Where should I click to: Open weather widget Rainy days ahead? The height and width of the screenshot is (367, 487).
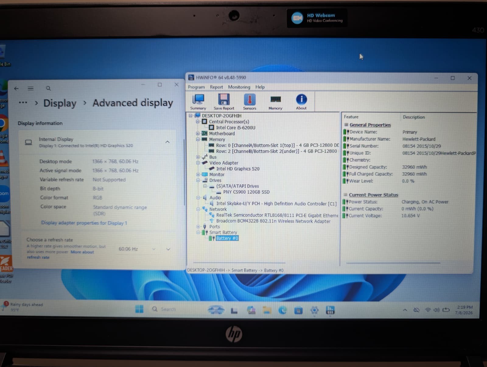[x=23, y=307]
